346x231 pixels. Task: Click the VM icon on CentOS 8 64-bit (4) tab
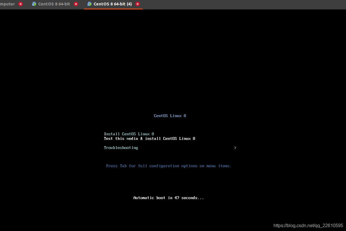[x=89, y=4]
